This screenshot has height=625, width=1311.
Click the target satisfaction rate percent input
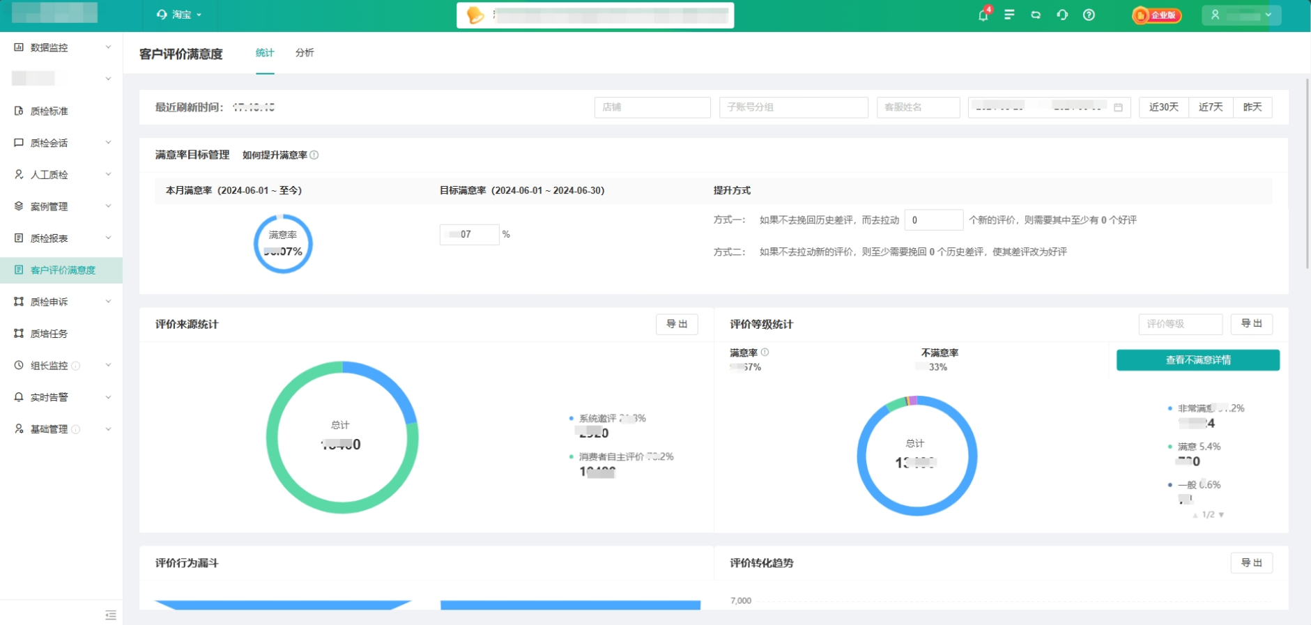pyautogui.click(x=470, y=235)
